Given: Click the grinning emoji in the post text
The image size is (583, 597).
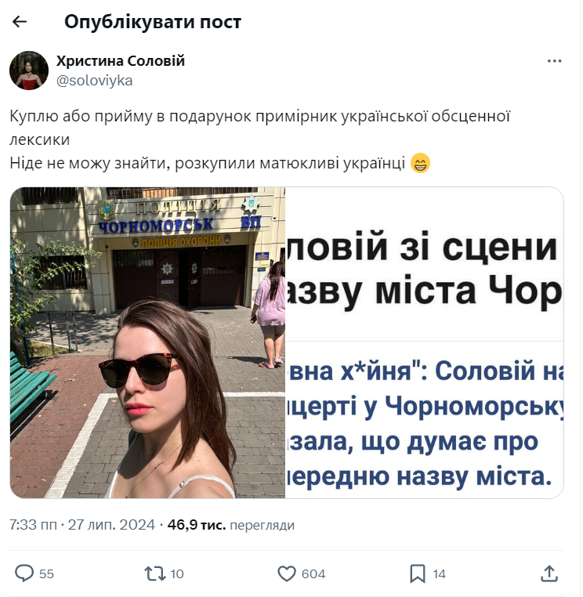Looking at the screenshot, I should coord(420,163).
